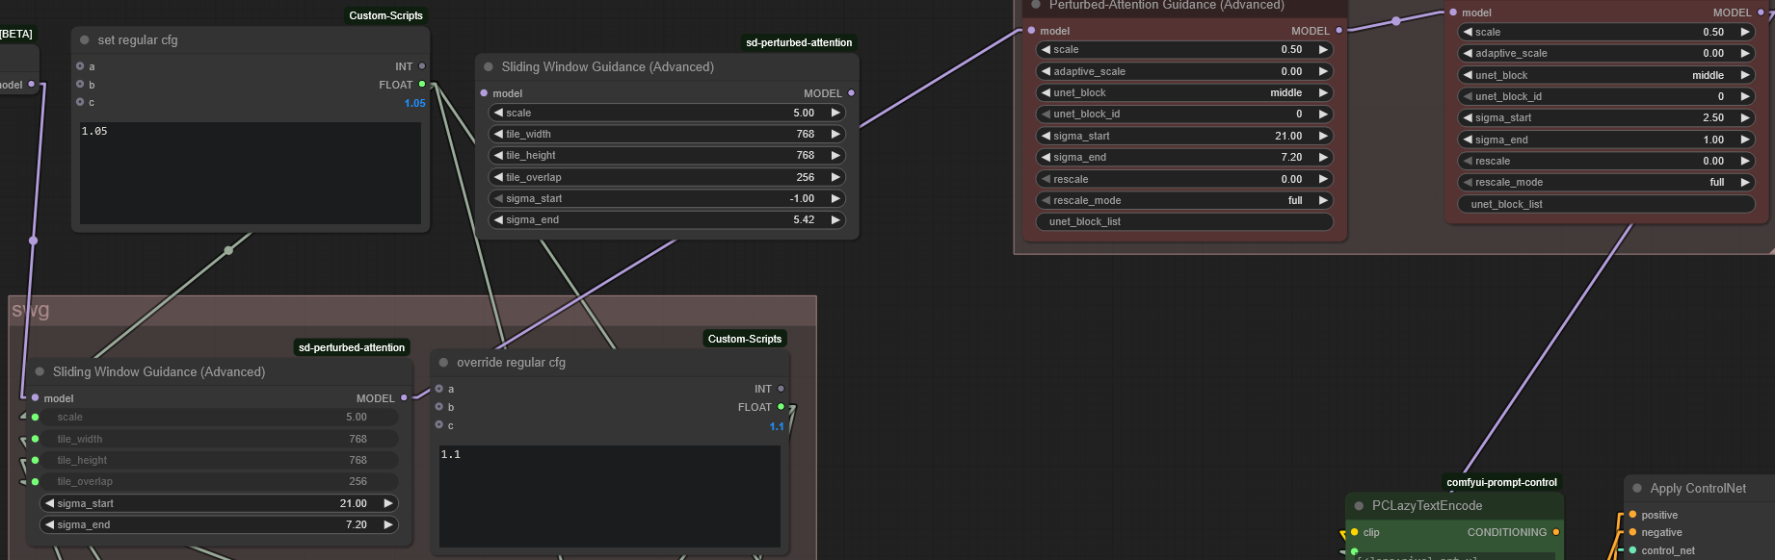Select next rescale_mode after full in left PAG node
1775x560 pixels.
click(1323, 200)
